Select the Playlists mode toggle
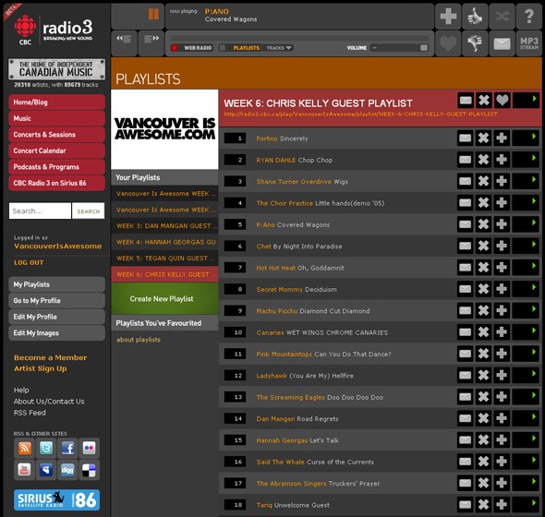 [240, 48]
